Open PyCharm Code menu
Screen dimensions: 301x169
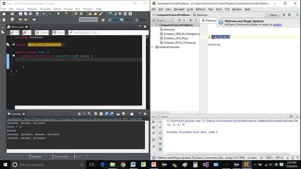[x=190, y=9]
